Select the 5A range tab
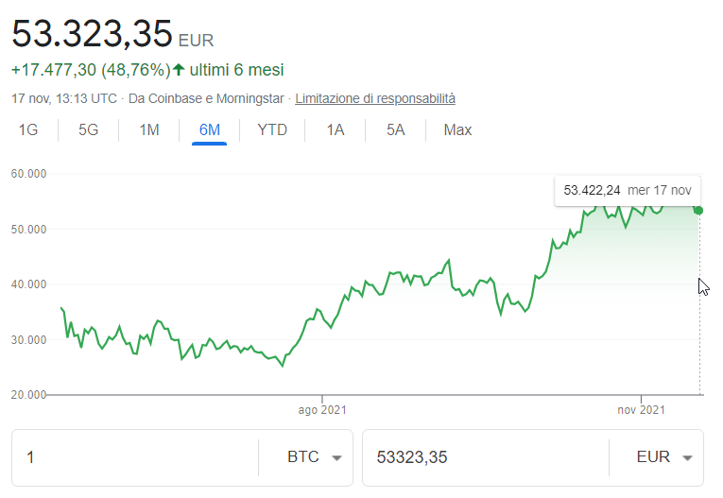The height and width of the screenshot is (498, 723). coord(395,130)
